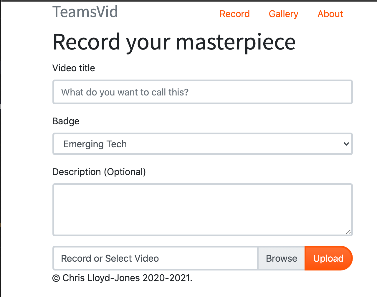The width and height of the screenshot is (377, 297).
Task: Open the Badge dropdown showing Emerging Tech
Action: point(203,144)
